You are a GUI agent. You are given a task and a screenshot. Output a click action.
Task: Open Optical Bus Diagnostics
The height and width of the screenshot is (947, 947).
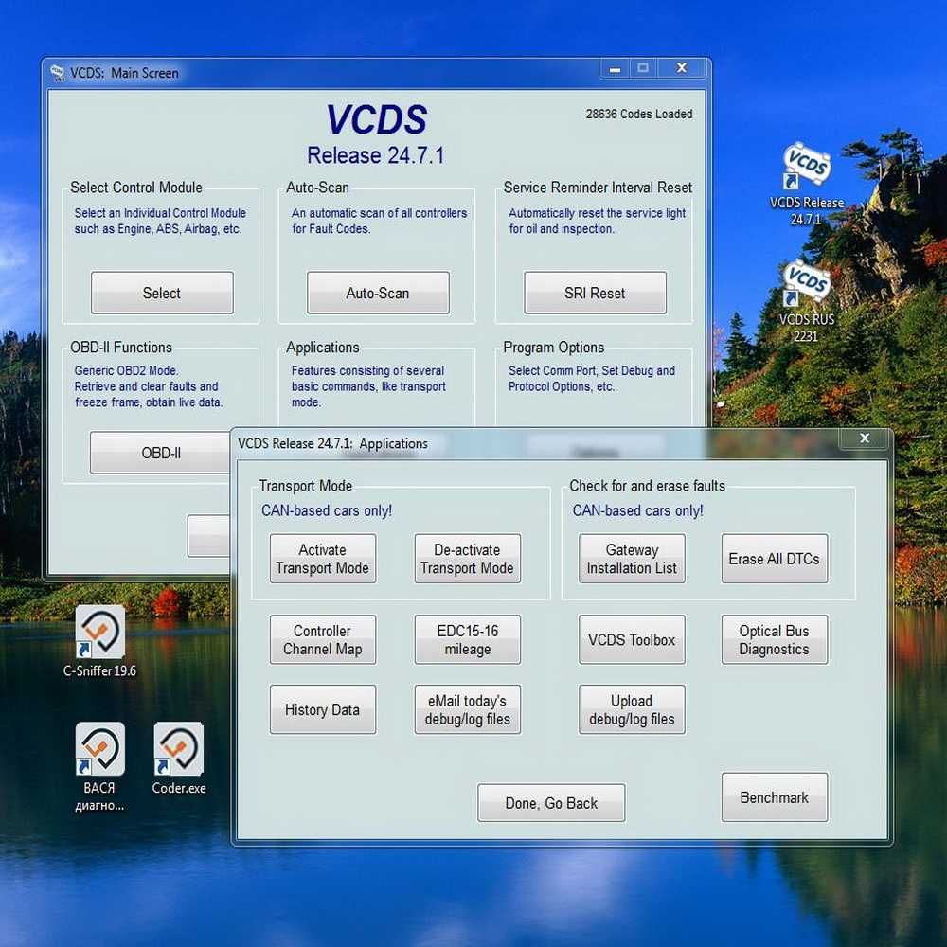click(775, 639)
